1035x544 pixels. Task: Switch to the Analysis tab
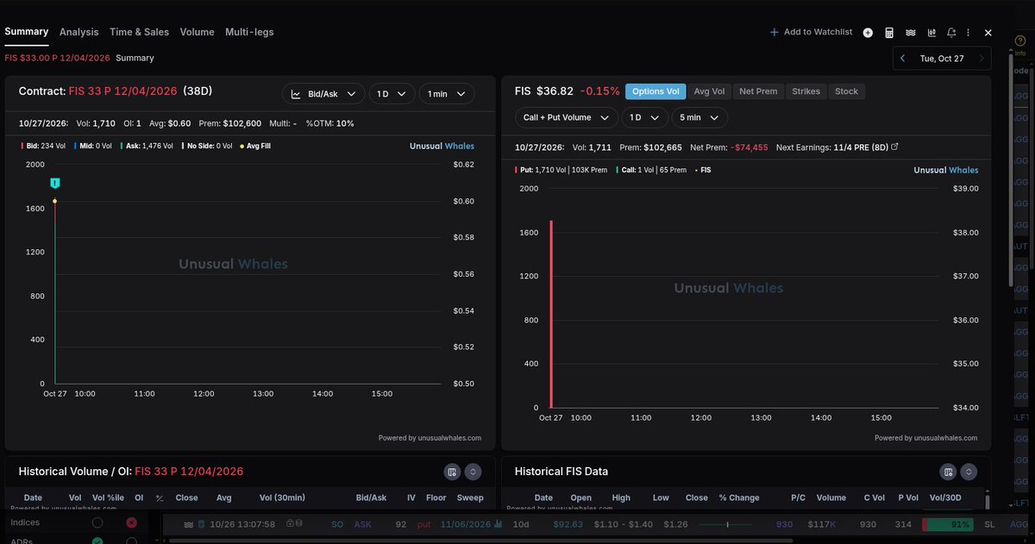point(79,32)
